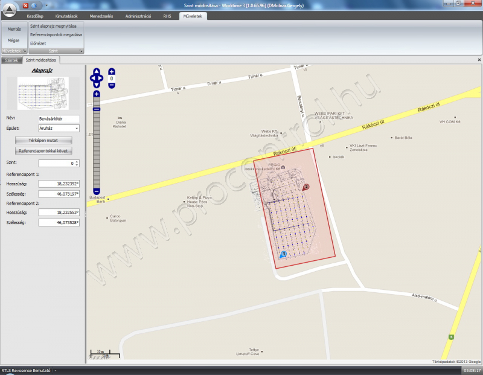Viewport: 483px width, 375px height.
Task: Click the Térképen mutat button
Action: [43, 140]
